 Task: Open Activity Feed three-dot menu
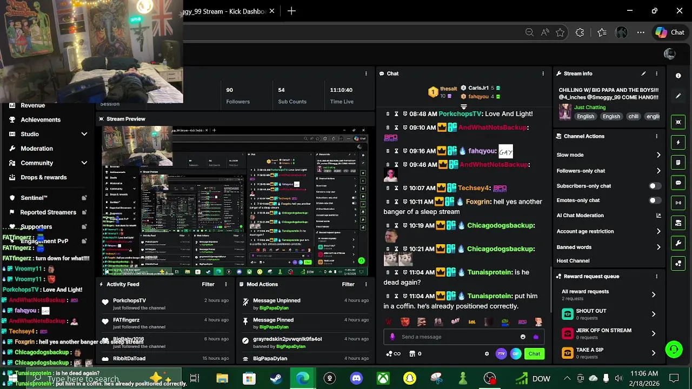[226, 284]
